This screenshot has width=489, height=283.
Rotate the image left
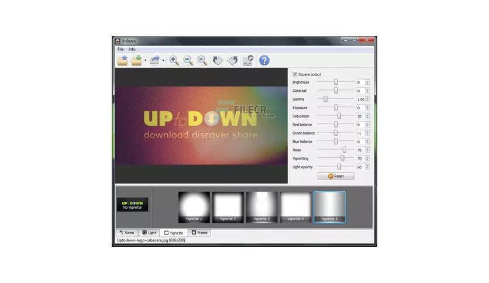tap(218, 60)
